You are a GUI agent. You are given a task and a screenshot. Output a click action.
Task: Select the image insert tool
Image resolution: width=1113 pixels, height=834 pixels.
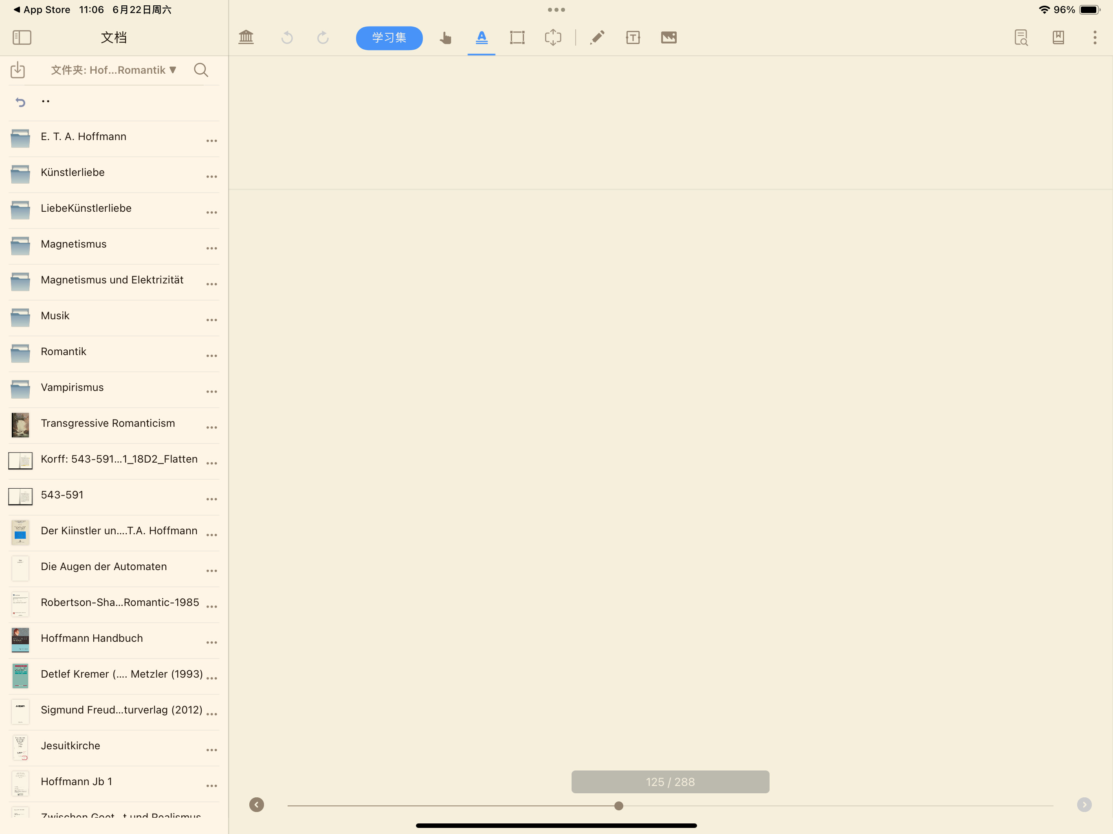pyautogui.click(x=669, y=38)
